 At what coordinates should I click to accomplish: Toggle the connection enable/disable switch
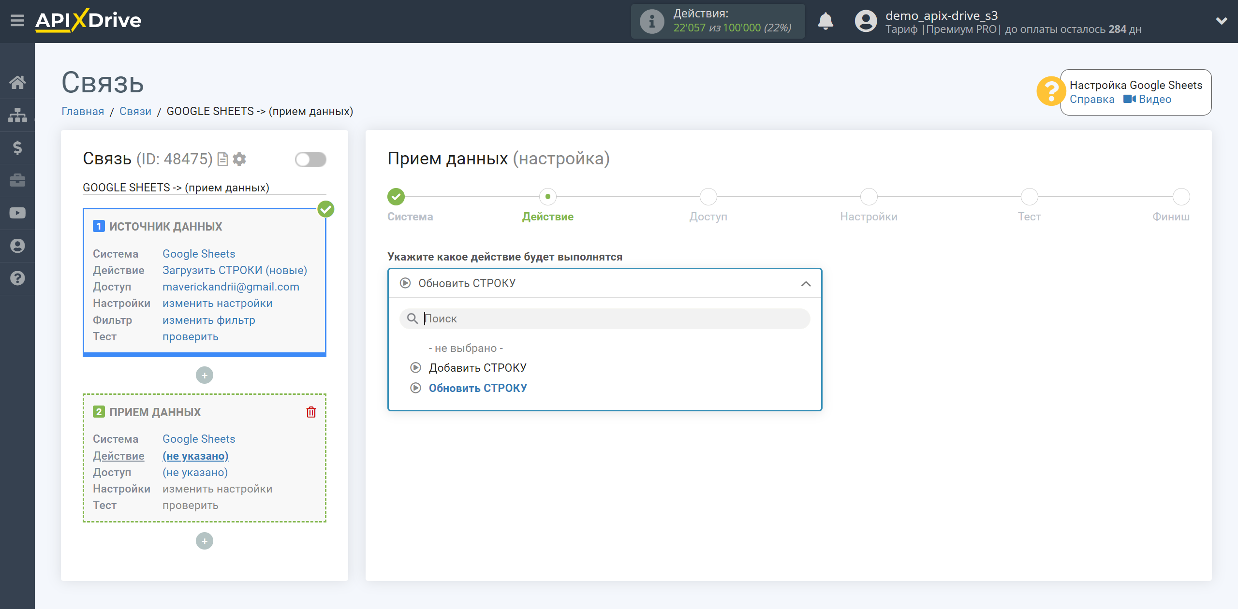[309, 159]
